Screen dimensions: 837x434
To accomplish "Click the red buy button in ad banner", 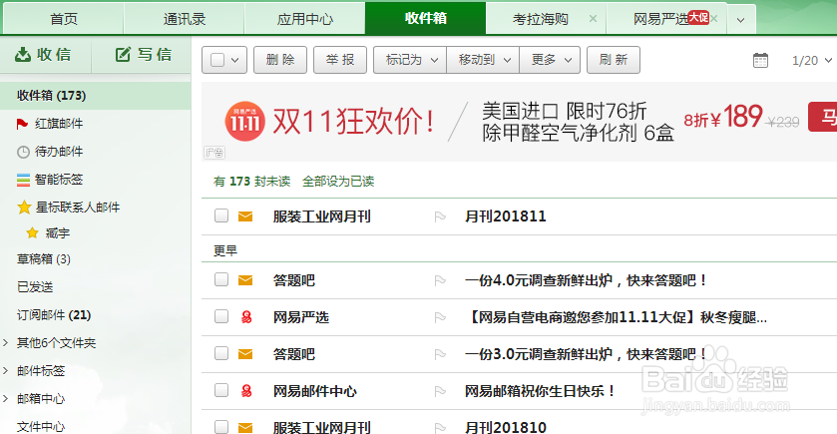I will 823,117.
